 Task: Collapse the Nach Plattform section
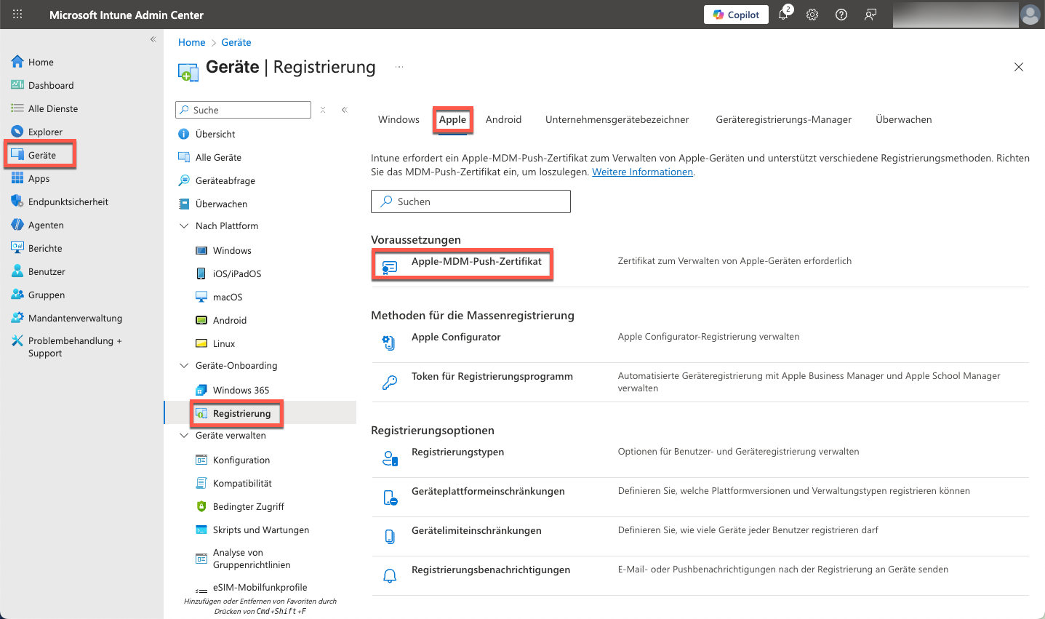184,226
